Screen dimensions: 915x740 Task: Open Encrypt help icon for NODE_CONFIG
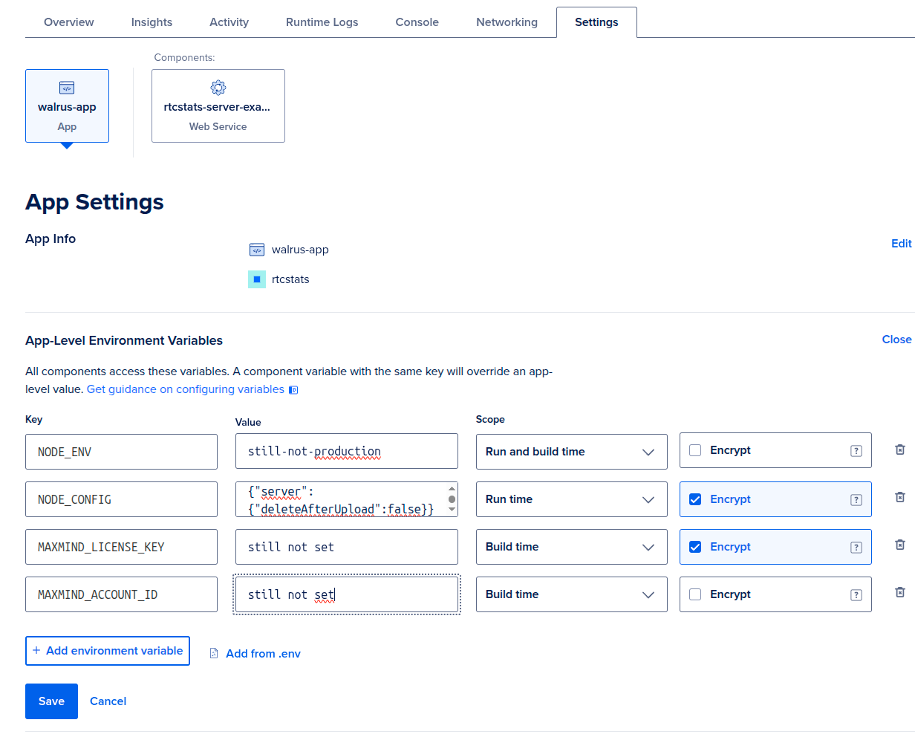[856, 500]
